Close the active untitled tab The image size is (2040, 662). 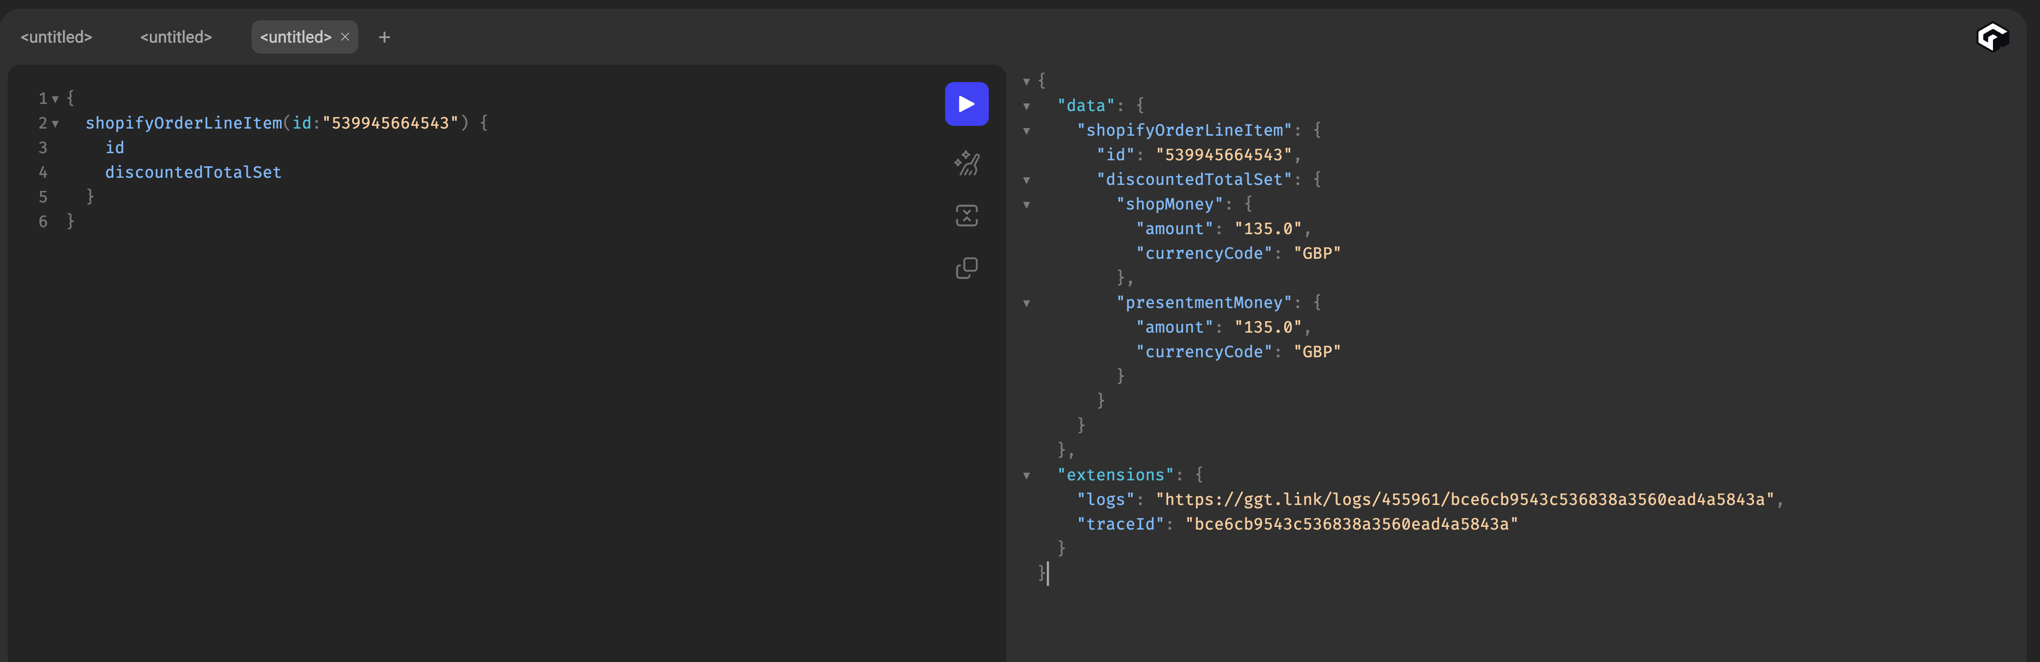click(345, 37)
